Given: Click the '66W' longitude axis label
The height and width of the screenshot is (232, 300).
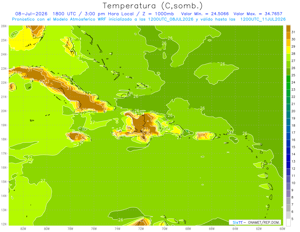Looking at the screenshot, I should 211,228.
